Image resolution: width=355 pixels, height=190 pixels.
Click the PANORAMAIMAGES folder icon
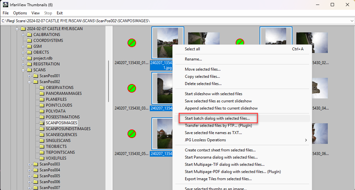click(42, 94)
